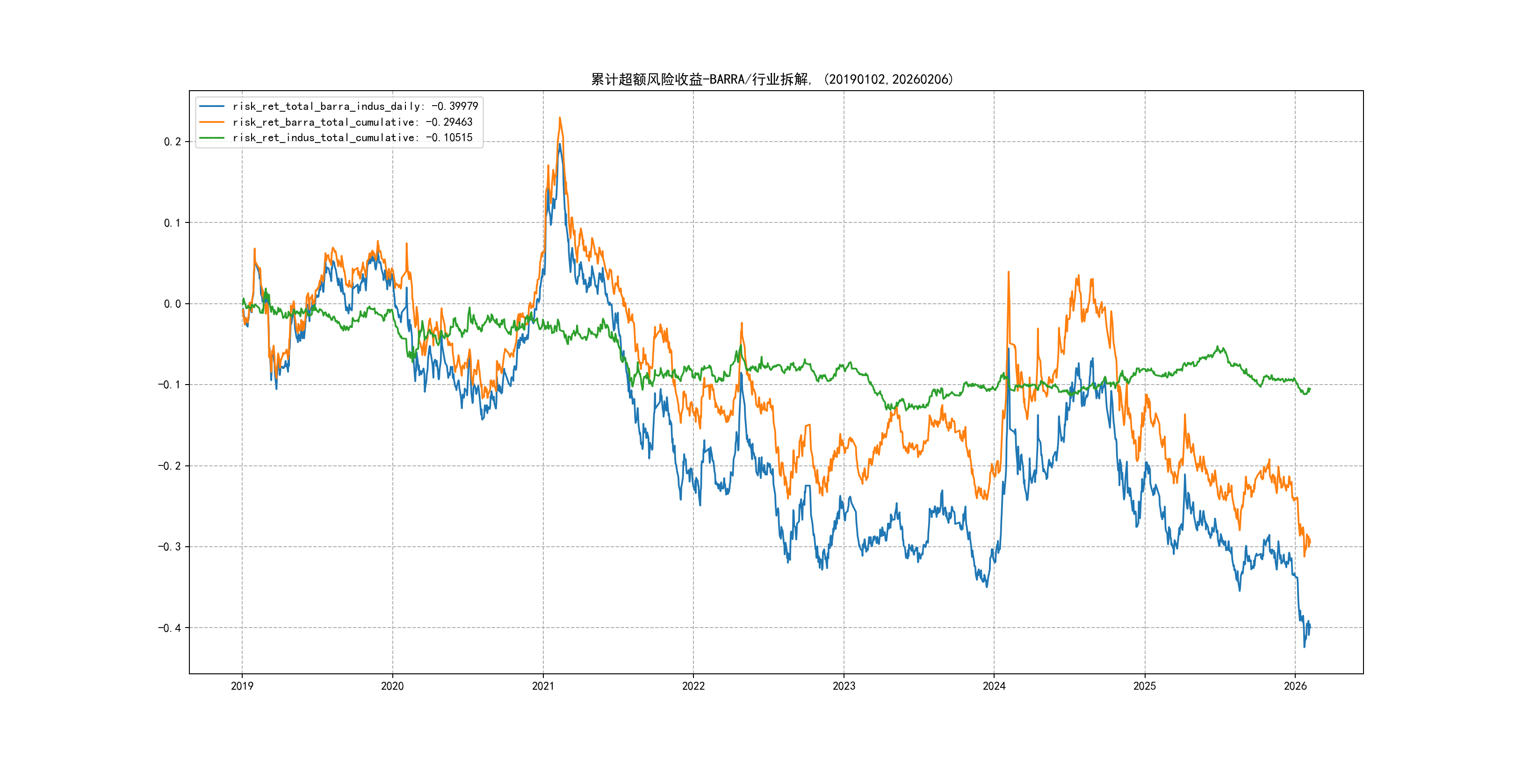Click the chart title with BARRA text
1515x757 pixels.
(x=772, y=79)
